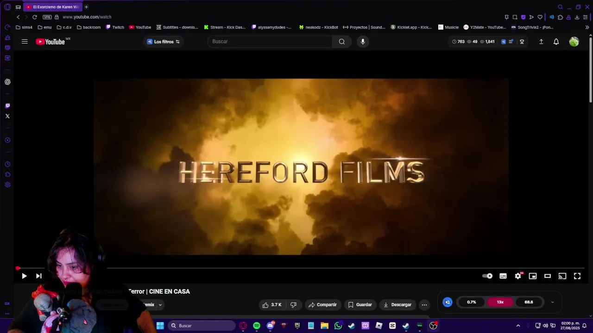Enter fullscreen mode
The height and width of the screenshot is (333, 593).
577,276
